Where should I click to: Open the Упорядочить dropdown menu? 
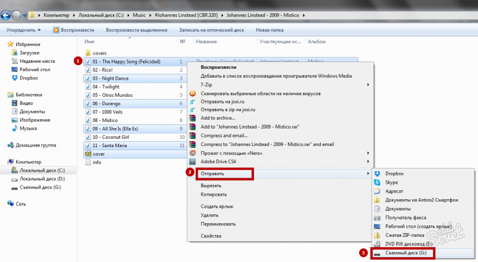click(x=23, y=30)
